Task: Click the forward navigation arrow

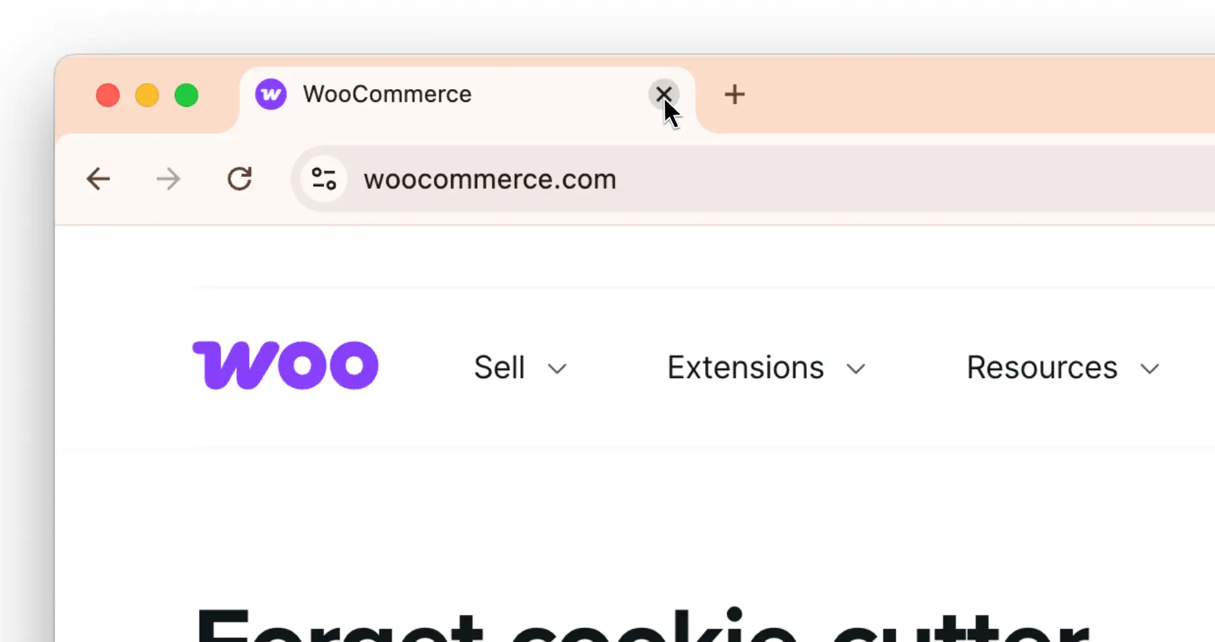Action: pos(168,179)
